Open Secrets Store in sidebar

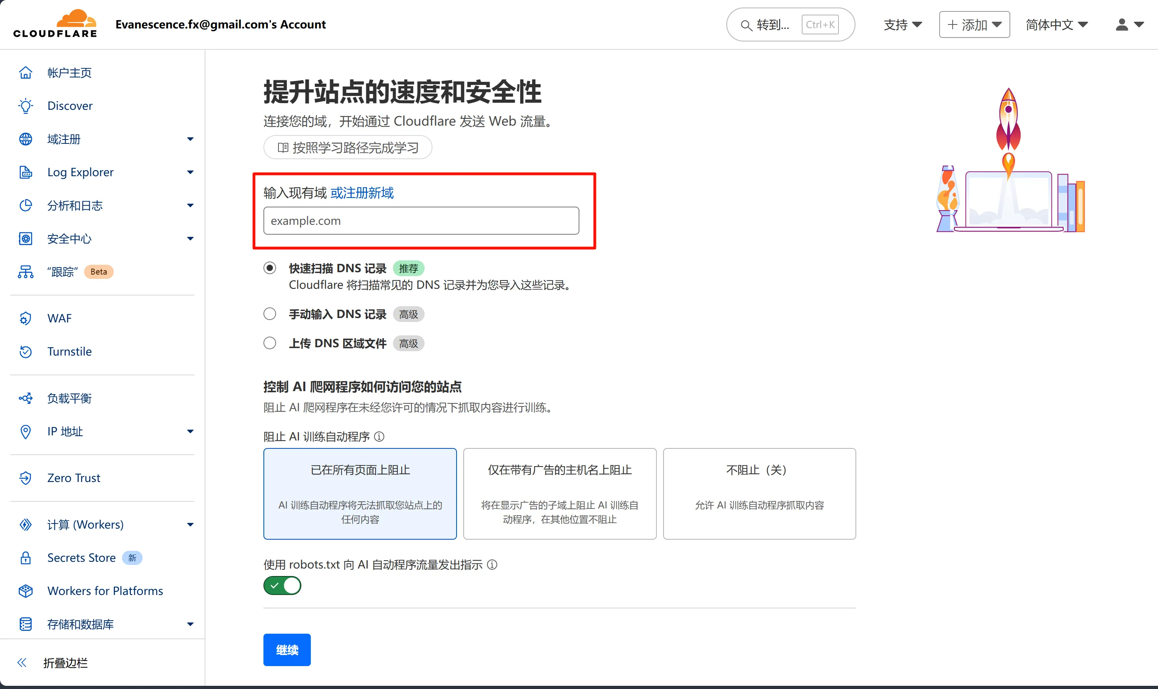[81, 557]
